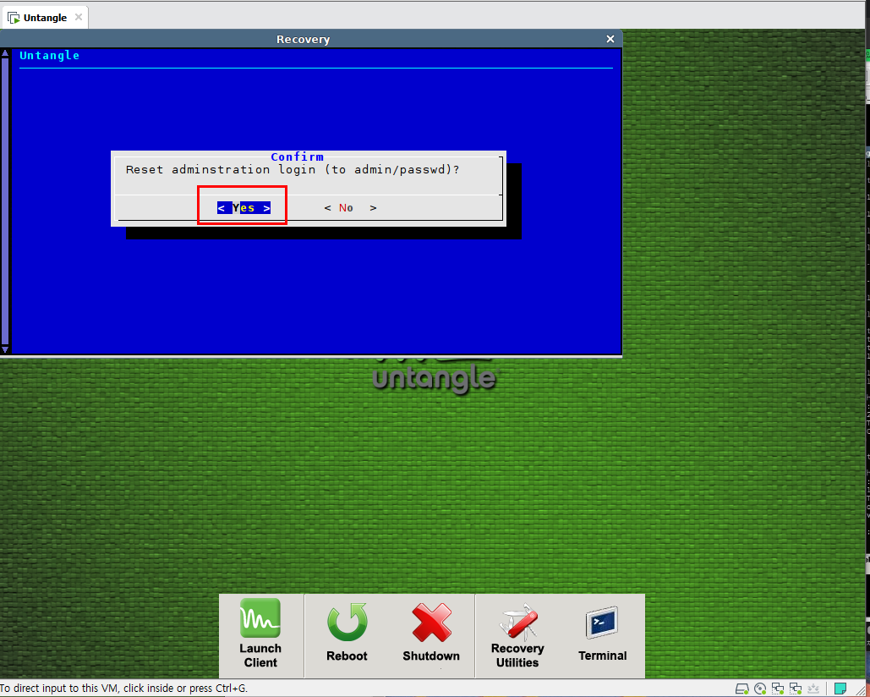Click the hard disk status icon

pos(741,689)
